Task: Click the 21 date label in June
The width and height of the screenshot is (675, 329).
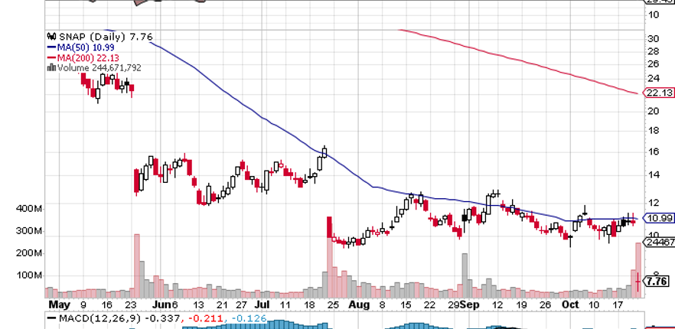Action: (222, 305)
